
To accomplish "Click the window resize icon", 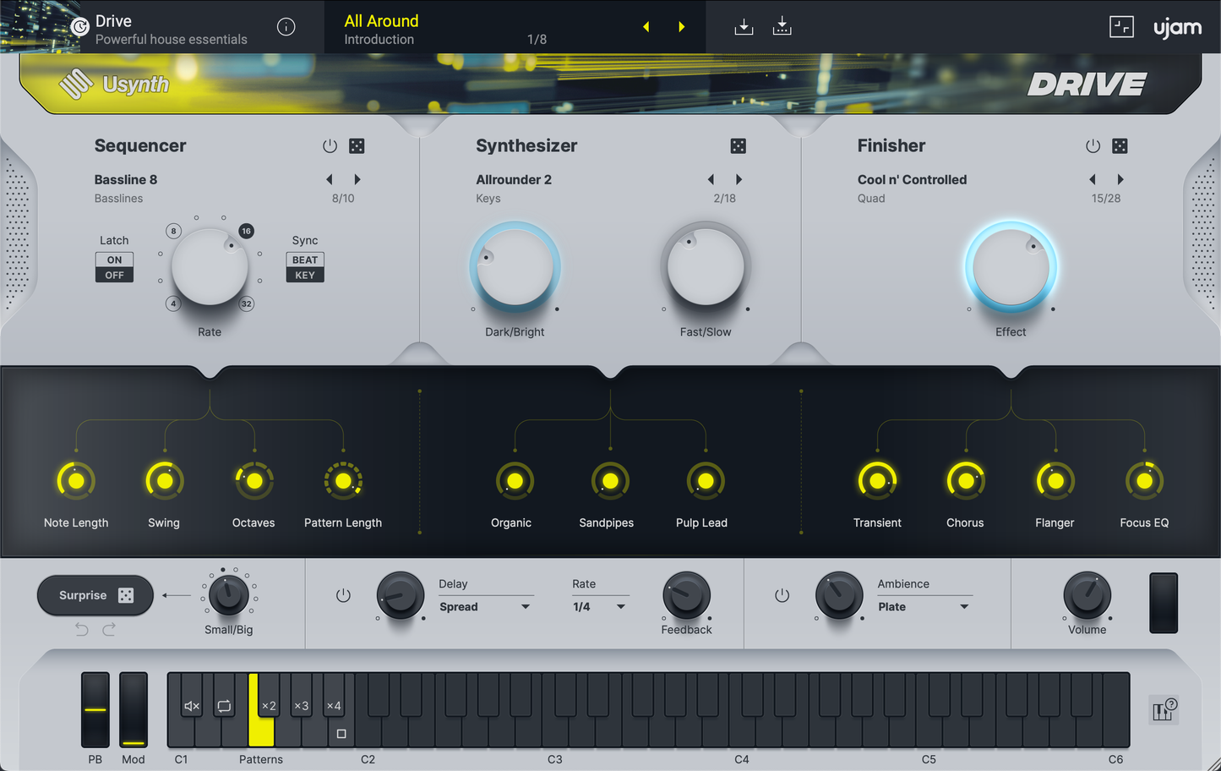I will (x=1121, y=27).
